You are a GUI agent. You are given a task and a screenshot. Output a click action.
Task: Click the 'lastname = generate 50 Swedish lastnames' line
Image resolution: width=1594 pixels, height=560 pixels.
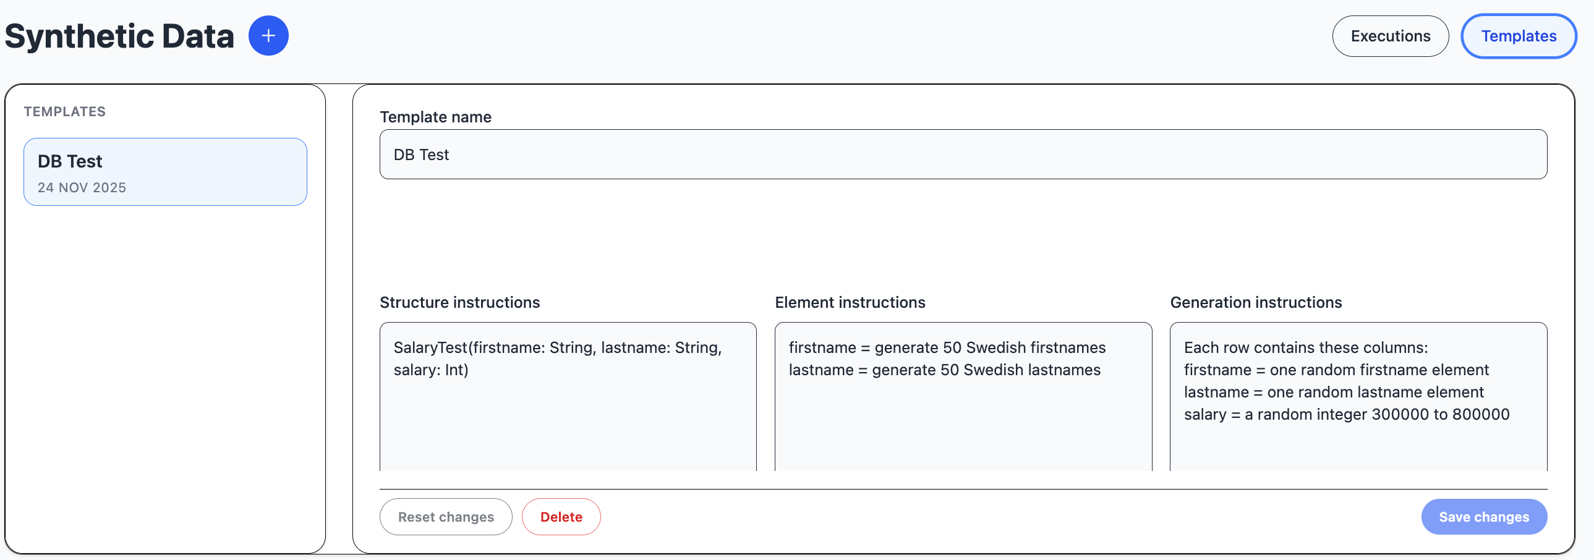click(x=944, y=370)
